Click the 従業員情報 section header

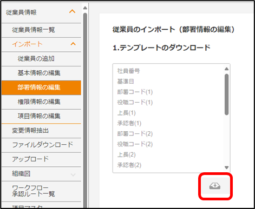coord(41,12)
